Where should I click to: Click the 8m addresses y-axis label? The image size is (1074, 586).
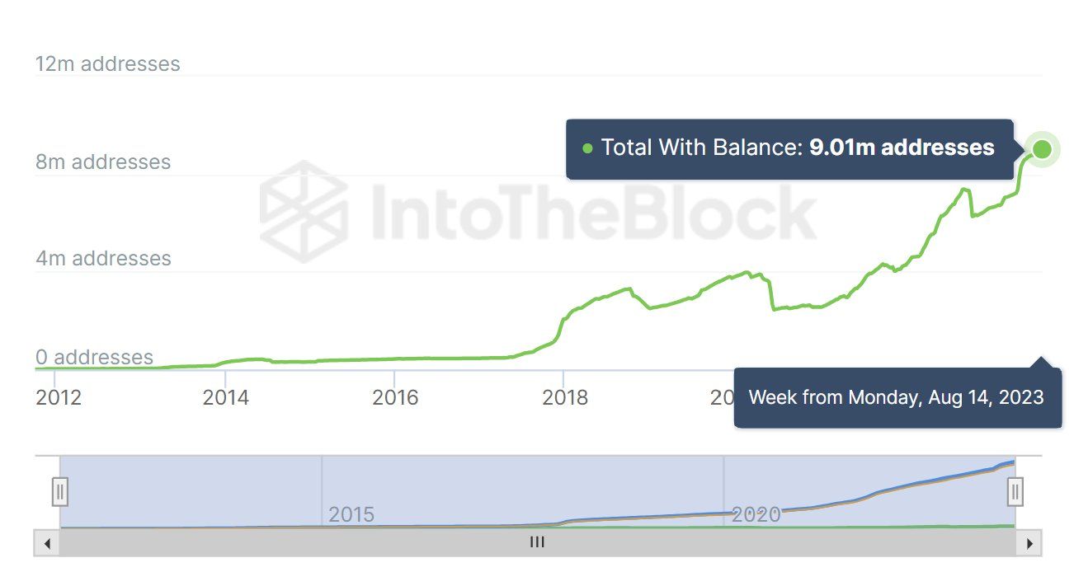click(x=103, y=162)
